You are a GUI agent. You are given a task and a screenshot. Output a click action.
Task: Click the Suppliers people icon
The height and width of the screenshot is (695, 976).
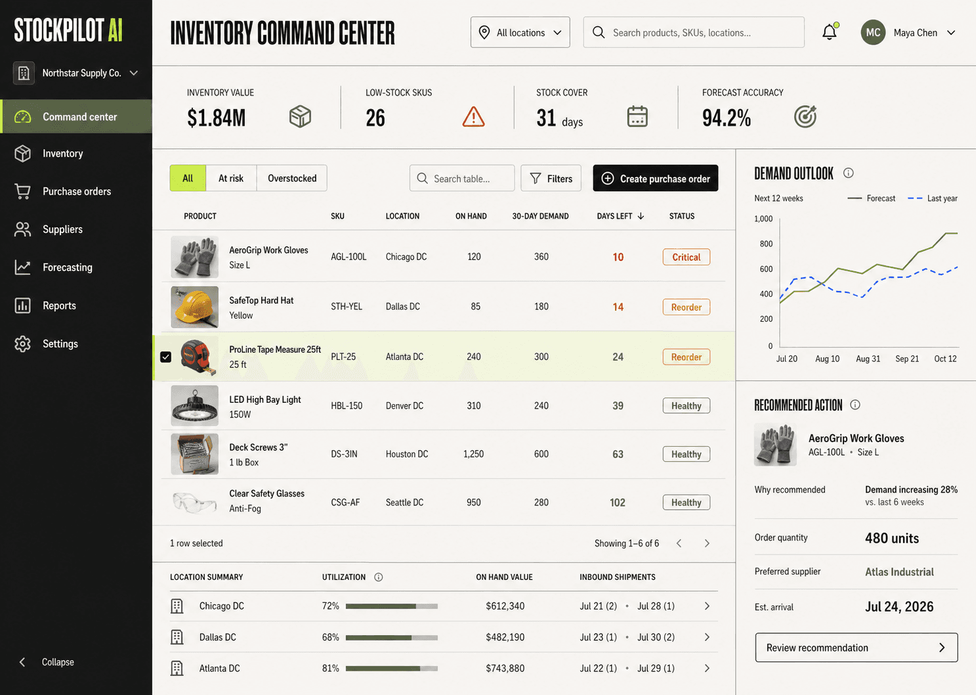click(23, 229)
